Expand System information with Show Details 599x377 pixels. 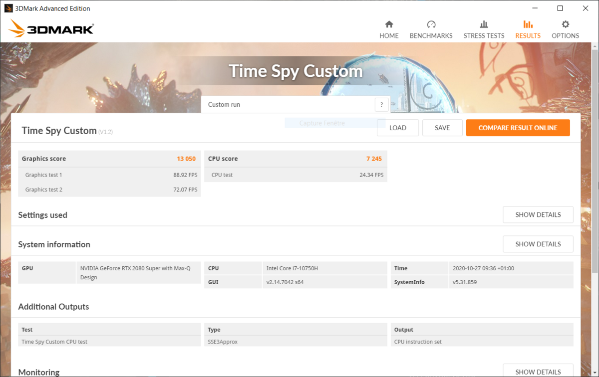point(538,244)
